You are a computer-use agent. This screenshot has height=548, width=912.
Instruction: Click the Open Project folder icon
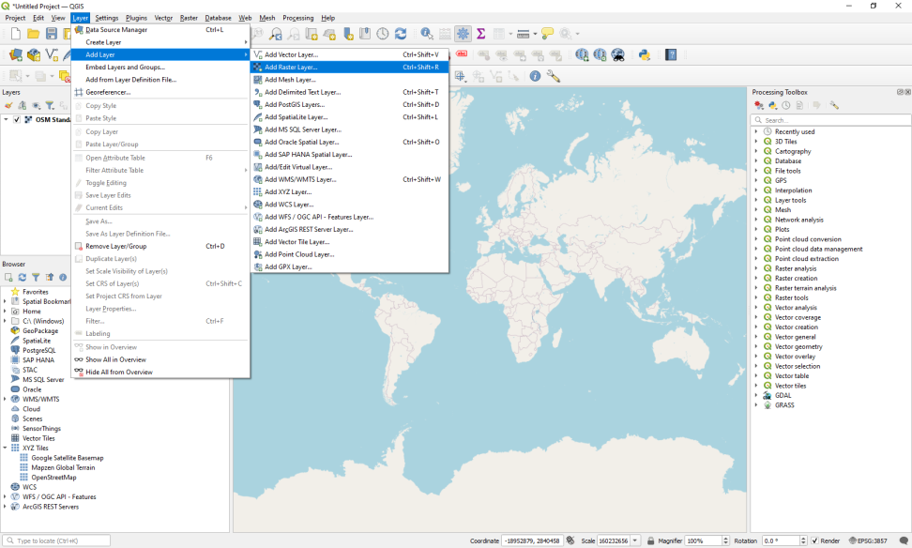coord(33,35)
